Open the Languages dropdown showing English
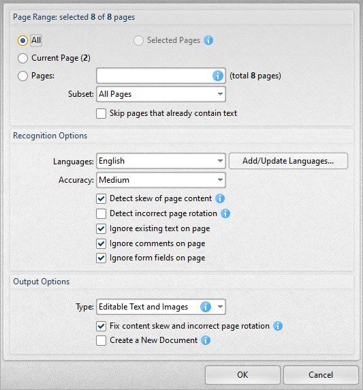The height and width of the screenshot is (390, 363). [161, 161]
